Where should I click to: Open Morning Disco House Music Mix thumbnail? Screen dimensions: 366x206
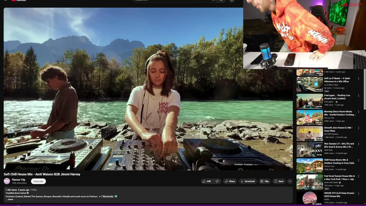(x=310, y=117)
